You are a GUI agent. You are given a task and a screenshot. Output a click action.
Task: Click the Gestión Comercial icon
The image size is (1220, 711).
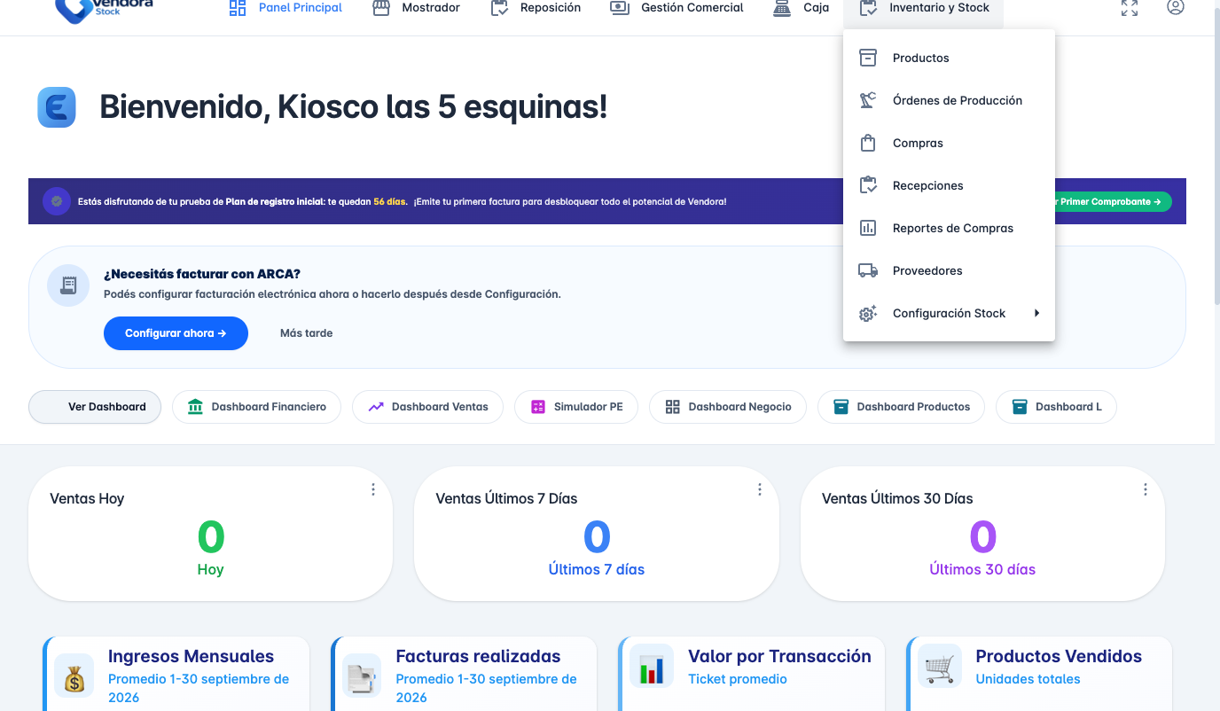[x=621, y=8]
